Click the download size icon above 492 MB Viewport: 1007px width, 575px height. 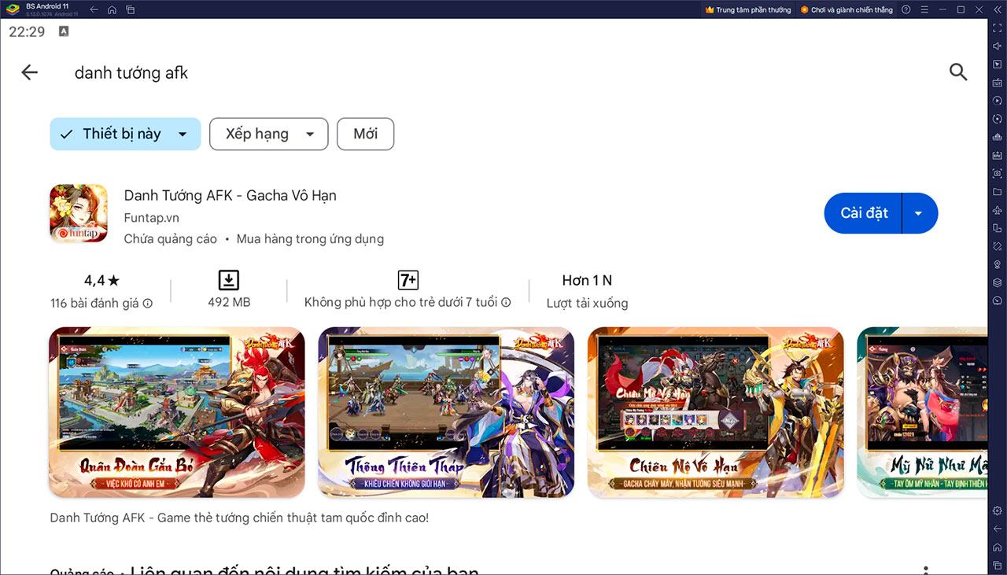coord(228,280)
